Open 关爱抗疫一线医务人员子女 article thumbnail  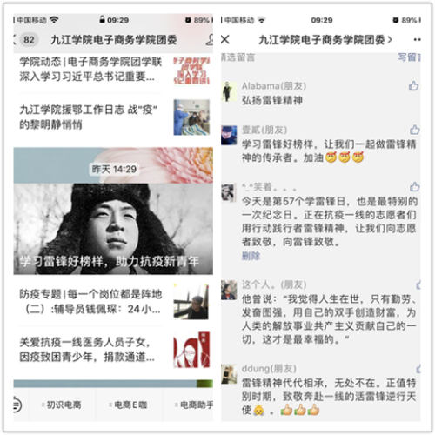pos(191,350)
